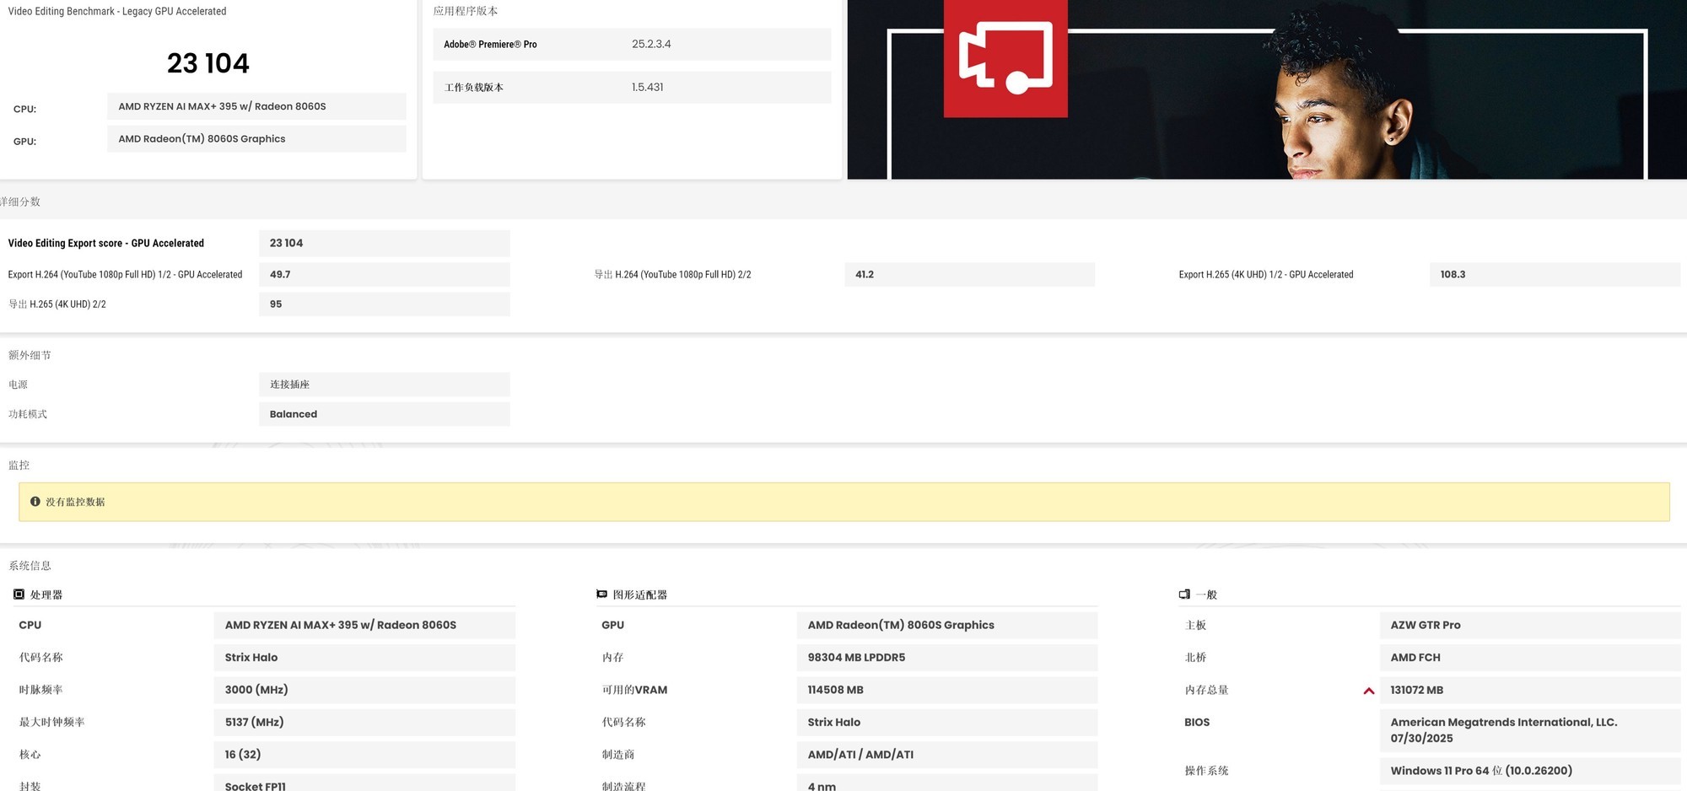This screenshot has height=791, width=1687.
Task: Click the info icon in the yellow banner
Action: coord(35,502)
